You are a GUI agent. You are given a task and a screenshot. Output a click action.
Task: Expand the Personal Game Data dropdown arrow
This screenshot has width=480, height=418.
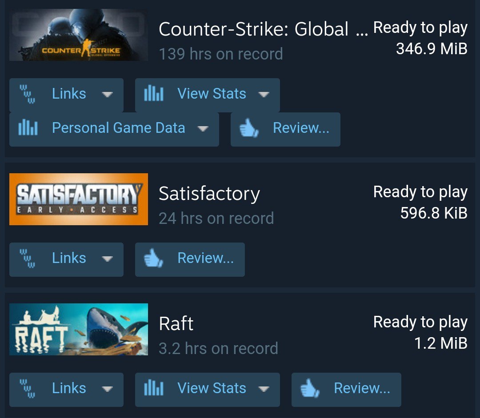click(203, 128)
